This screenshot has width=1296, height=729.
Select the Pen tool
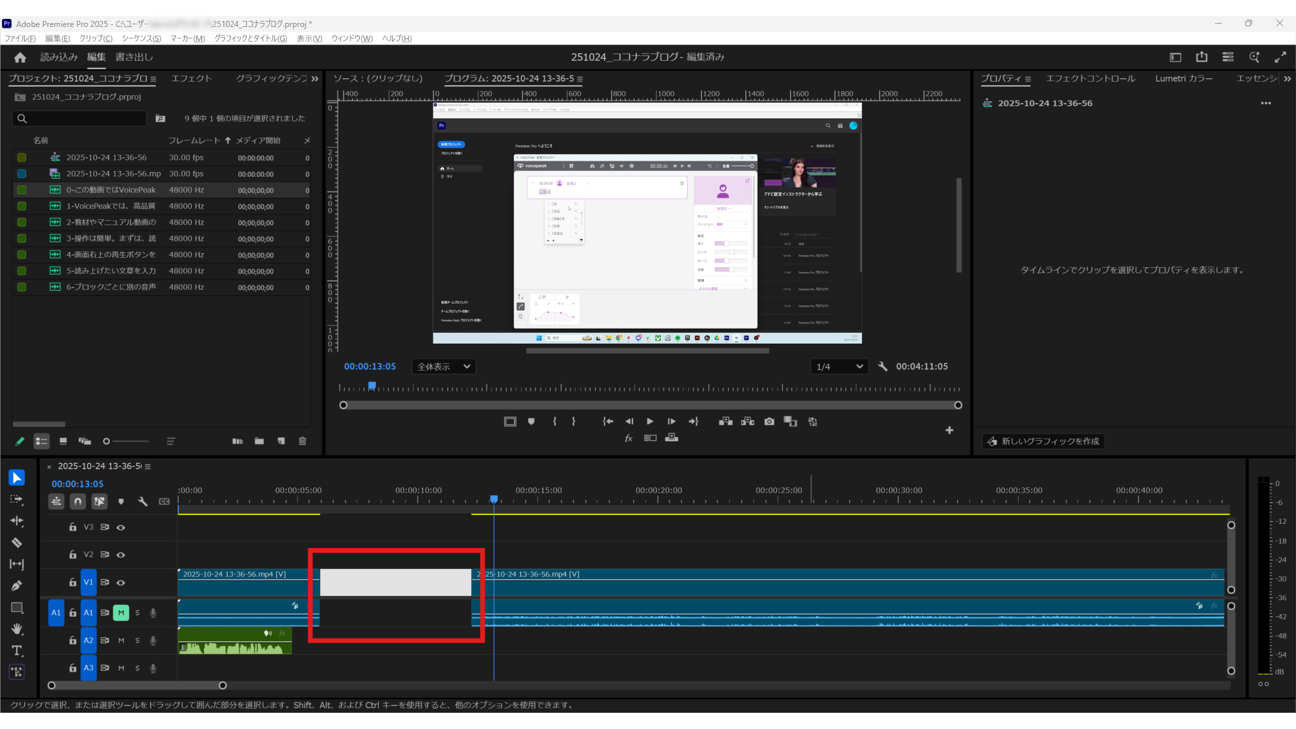tap(17, 586)
